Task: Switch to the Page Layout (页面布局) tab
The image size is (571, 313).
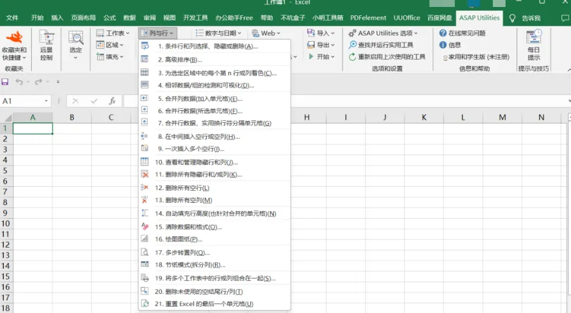Action: coord(83,18)
